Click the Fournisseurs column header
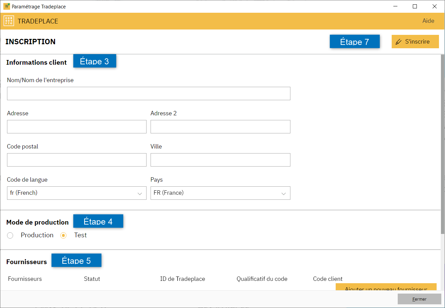This screenshot has height=308, width=445. click(25, 279)
